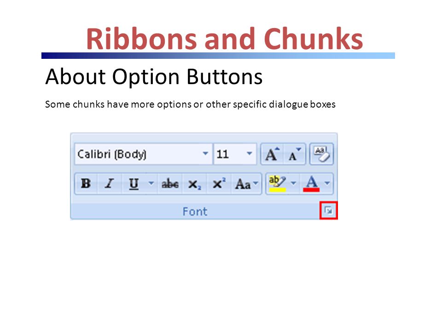The height and width of the screenshot is (331, 442).
Task: Apply Superscript formatting
Action: [x=219, y=184]
